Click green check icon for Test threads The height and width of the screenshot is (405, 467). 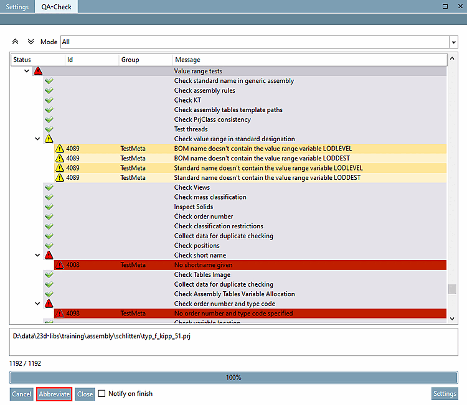[49, 129]
